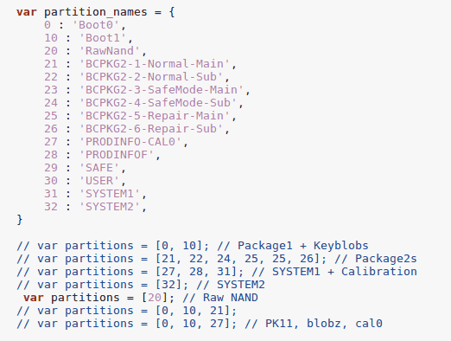Click the 'Boot1' string value

[103, 38]
